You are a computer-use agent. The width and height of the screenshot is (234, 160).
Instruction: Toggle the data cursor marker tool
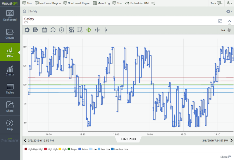(x=106, y=30)
